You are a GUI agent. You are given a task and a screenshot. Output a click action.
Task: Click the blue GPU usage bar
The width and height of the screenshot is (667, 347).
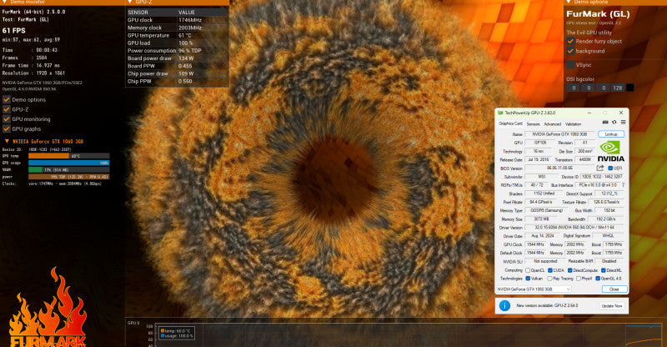pyautogui.click(x=69, y=163)
